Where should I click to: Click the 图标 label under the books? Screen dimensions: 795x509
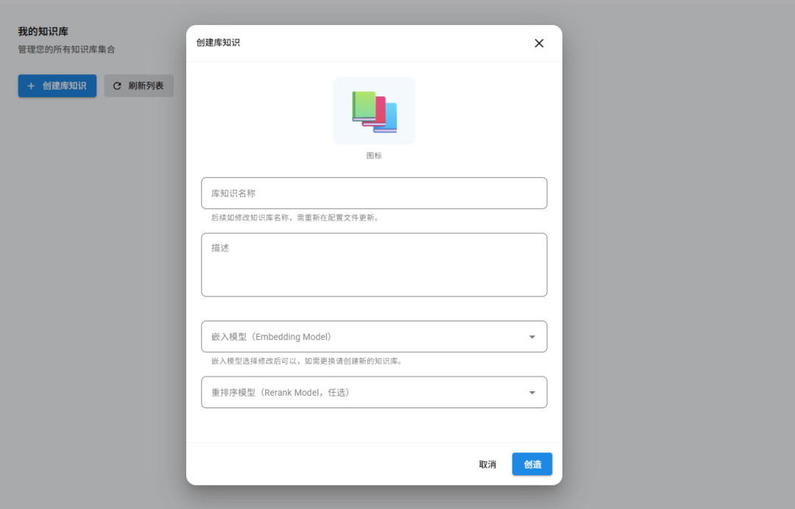click(374, 156)
